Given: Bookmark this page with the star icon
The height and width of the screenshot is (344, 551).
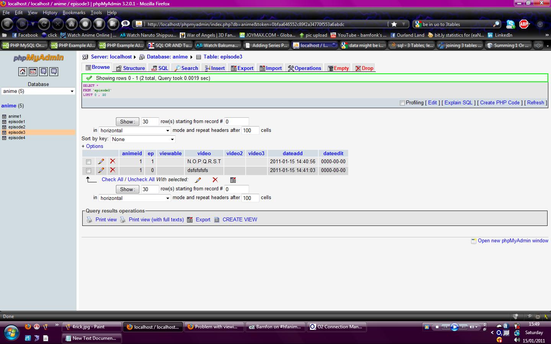Looking at the screenshot, I should click(394, 24).
